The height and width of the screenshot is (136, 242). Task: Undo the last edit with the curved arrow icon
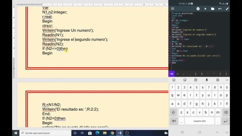[220, 9]
